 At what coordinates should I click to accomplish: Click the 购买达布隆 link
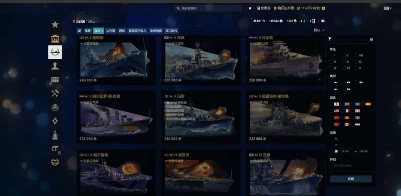click(x=284, y=8)
